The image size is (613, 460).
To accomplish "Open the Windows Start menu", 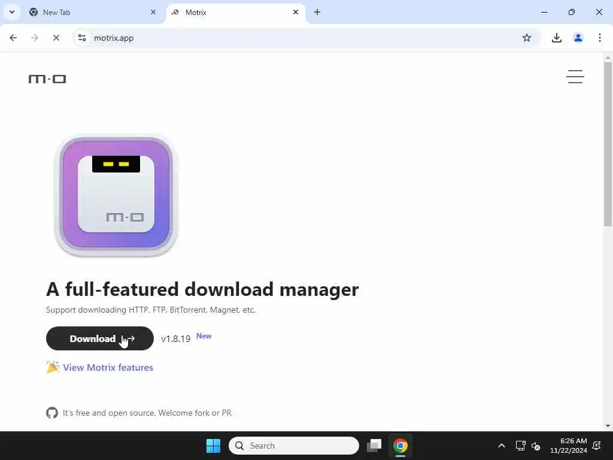I will coord(214,446).
